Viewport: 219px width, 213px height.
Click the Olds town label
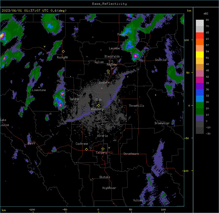(x=99, y=100)
